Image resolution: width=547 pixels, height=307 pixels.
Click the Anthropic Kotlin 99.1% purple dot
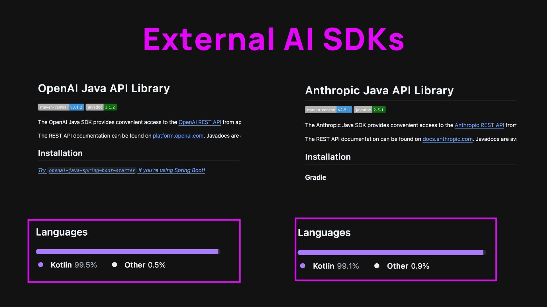[303, 266]
